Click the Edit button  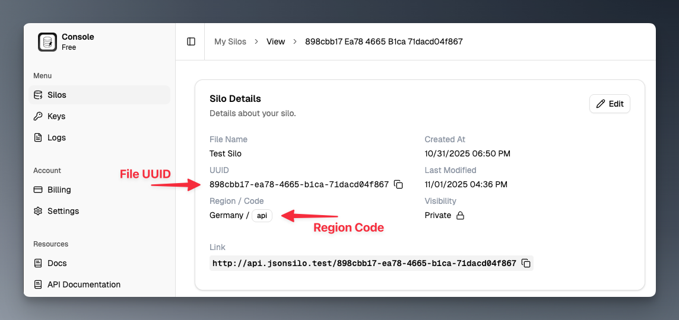[x=610, y=104]
